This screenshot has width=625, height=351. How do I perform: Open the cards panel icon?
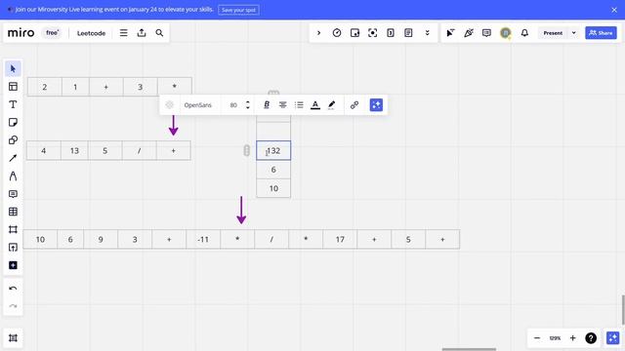pos(391,33)
